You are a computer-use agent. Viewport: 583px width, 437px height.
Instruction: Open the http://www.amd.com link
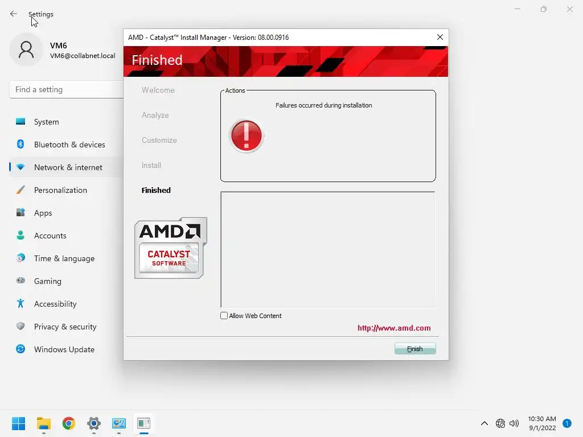pos(394,328)
